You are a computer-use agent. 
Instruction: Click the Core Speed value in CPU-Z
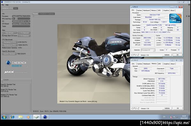(147, 38)
